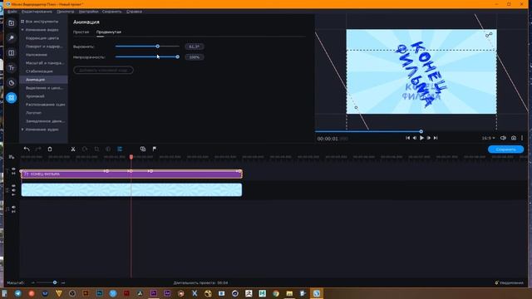This screenshot has height=299, width=532.
Task: Open the Titles Tt sidebar tab
Action: coord(11,68)
